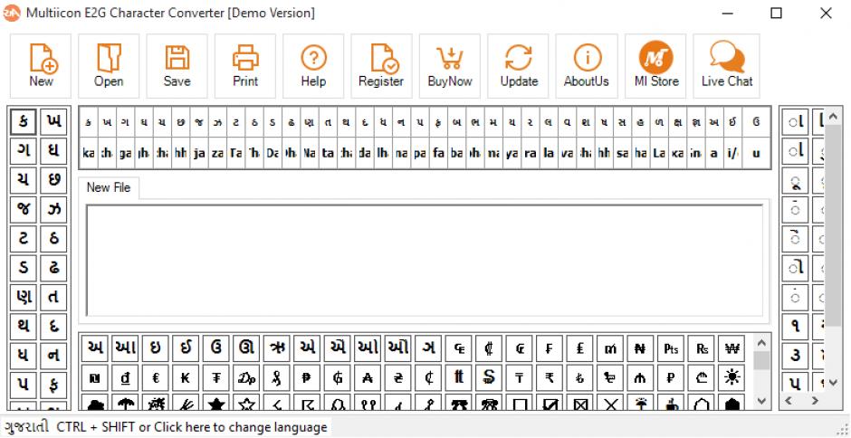Open the AboutUs info icon
The height and width of the screenshot is (438, 851).
[587, 66]
